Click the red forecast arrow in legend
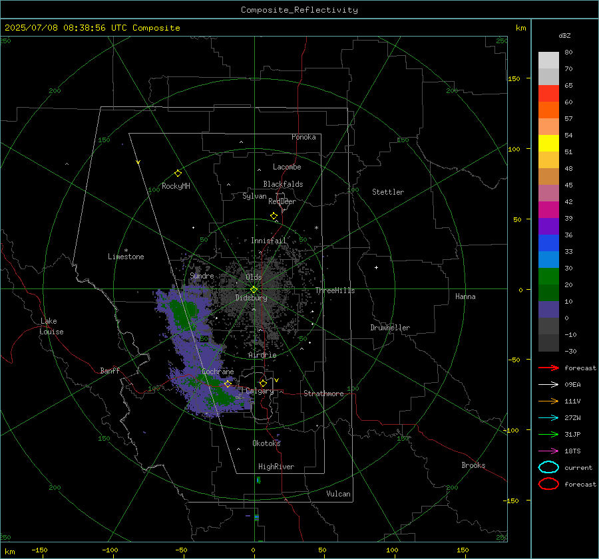599x559 pixels. coord(548,368)
